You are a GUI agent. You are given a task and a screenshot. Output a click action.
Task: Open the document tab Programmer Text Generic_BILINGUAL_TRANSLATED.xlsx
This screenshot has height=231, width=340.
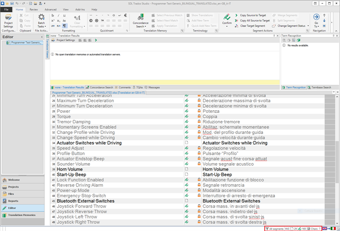pos(98,92)
